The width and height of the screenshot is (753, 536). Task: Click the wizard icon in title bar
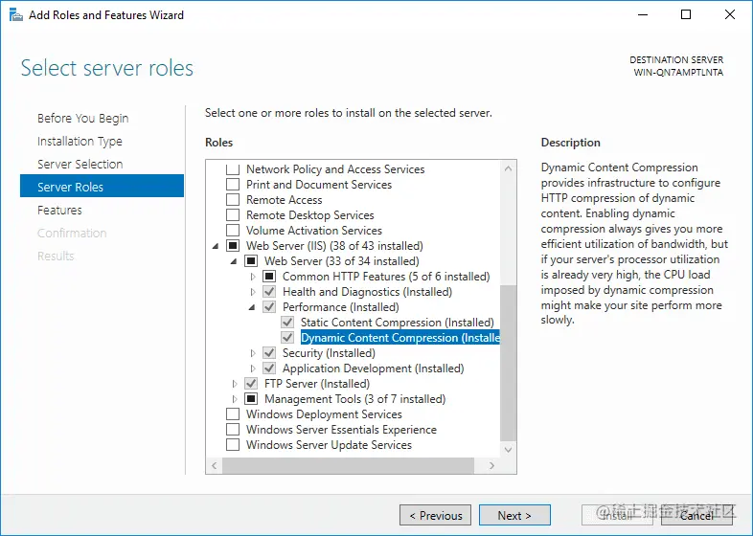click(16, 15)
